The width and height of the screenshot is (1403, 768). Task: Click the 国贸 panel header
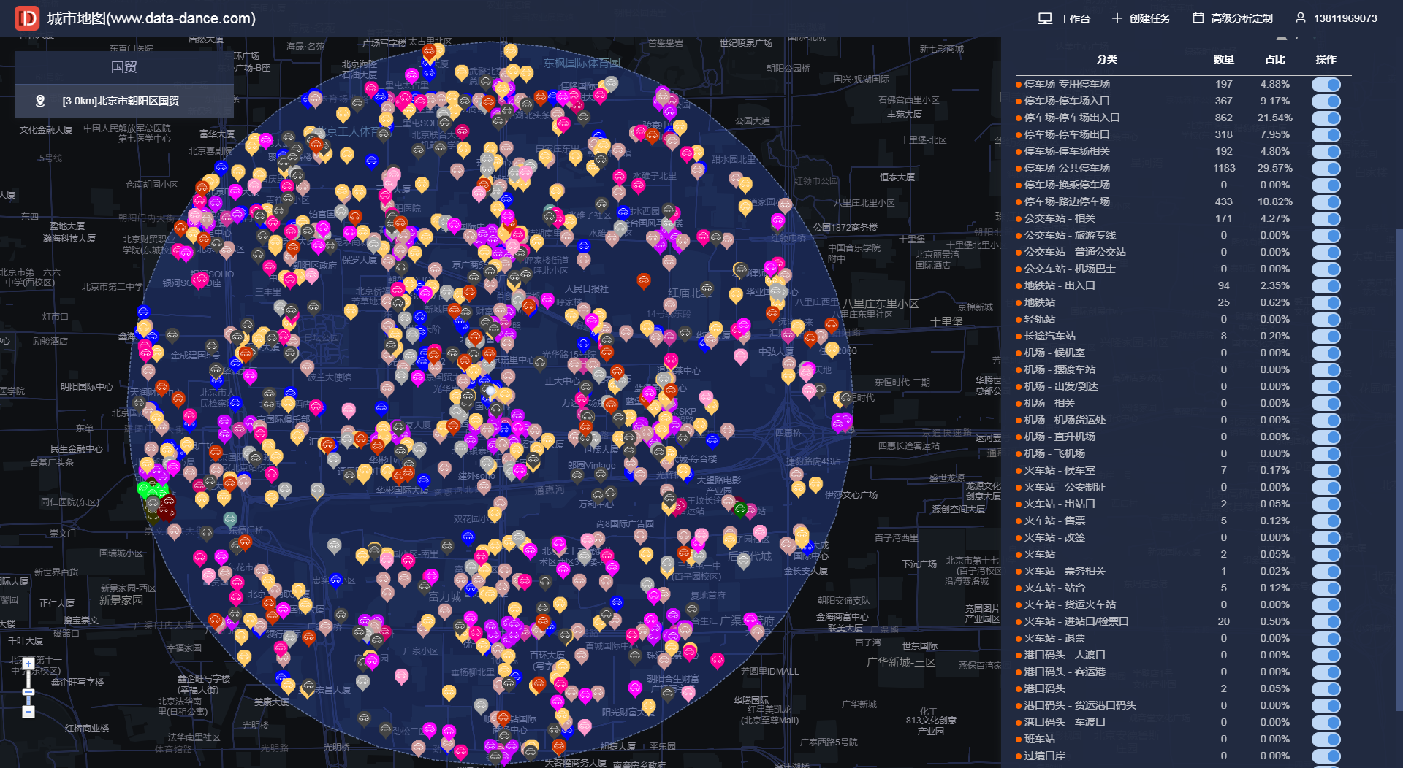tap(124, 67)
